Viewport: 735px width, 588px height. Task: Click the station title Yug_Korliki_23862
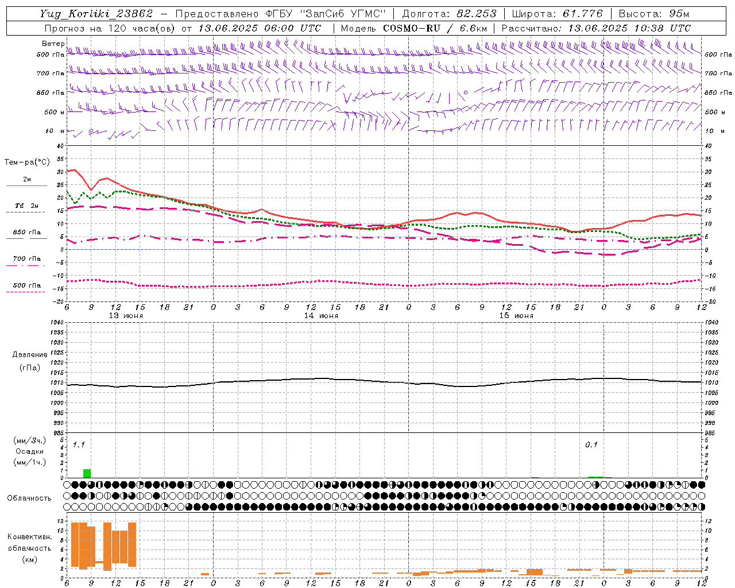coord(96,14)
